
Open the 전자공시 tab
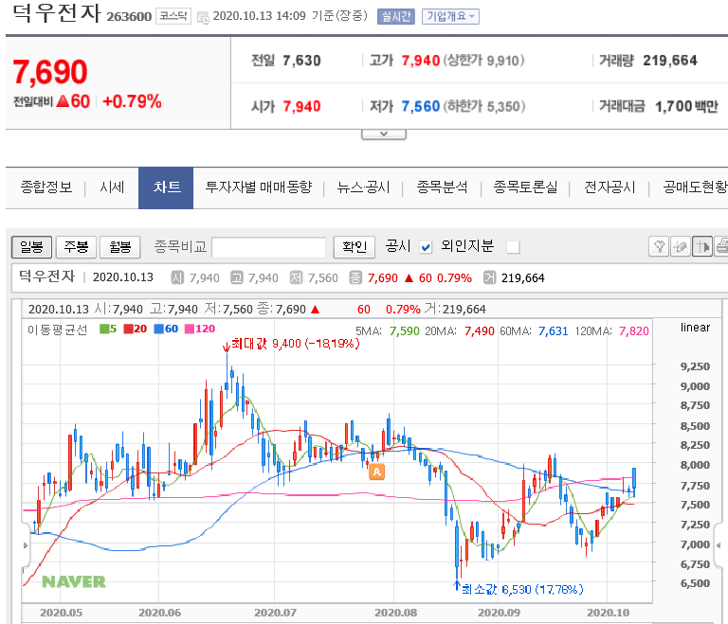[610, 187]
